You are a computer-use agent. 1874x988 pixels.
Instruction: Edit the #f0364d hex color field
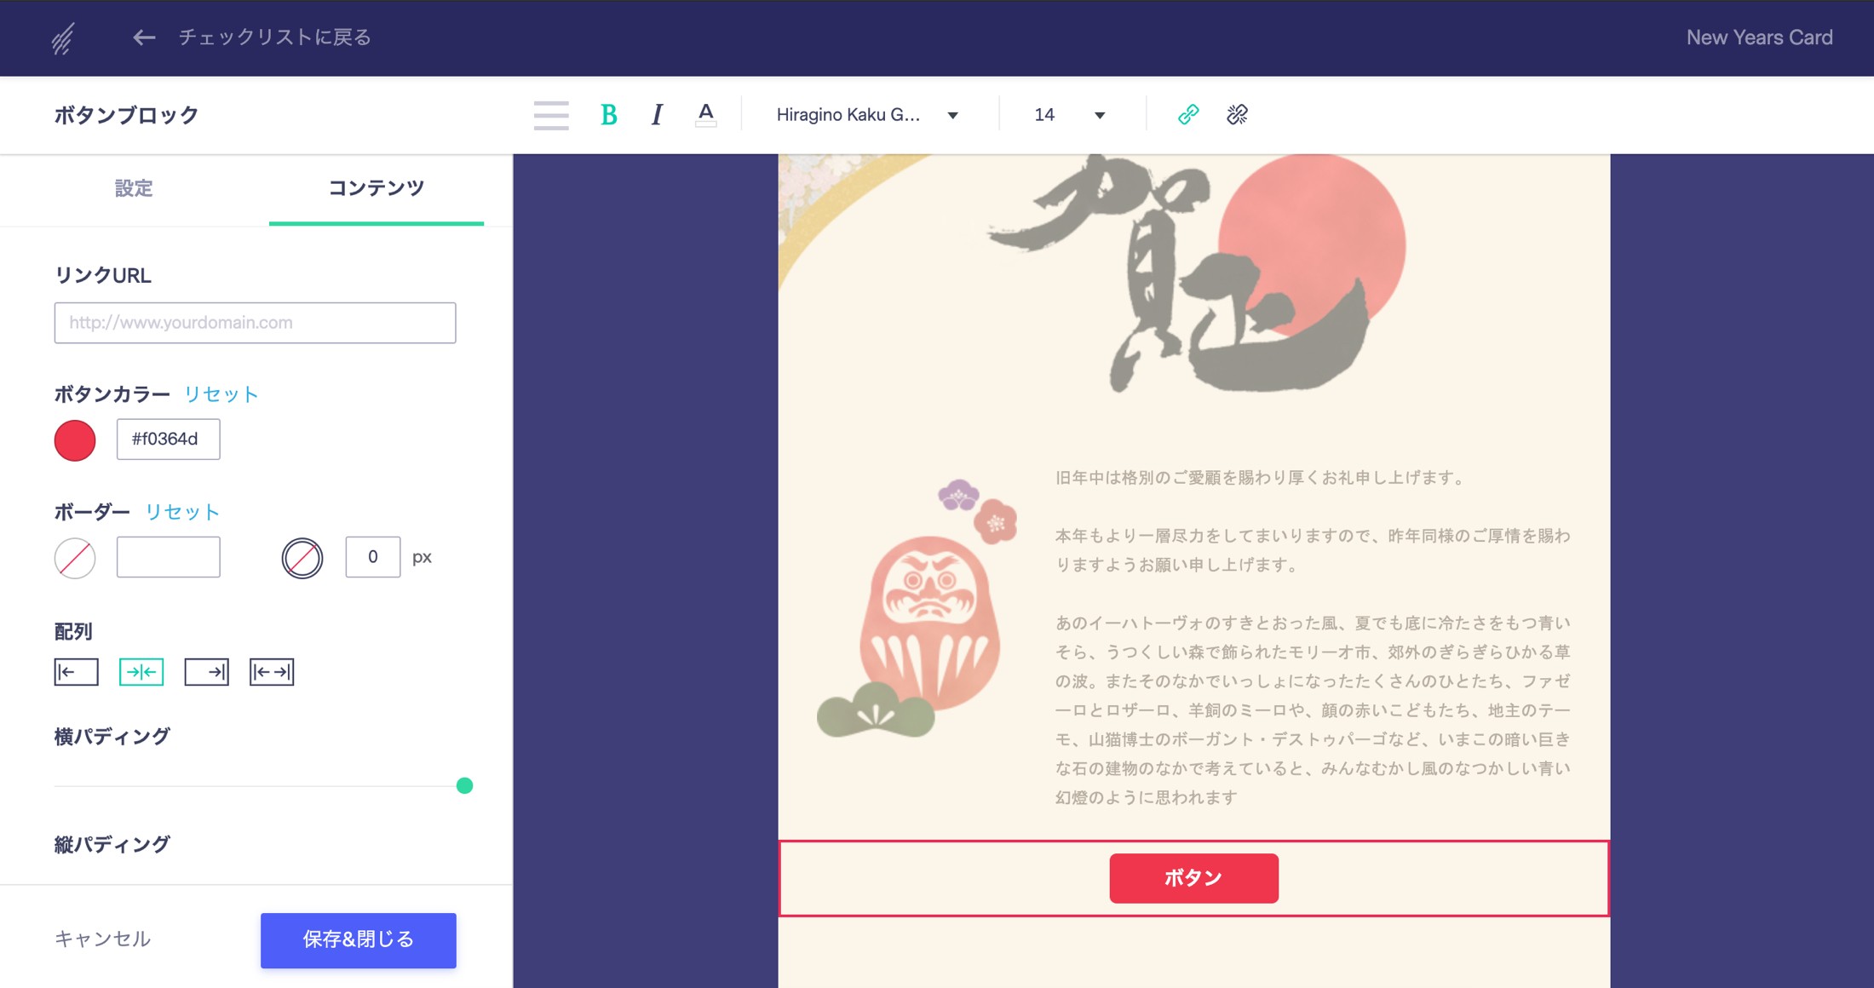(169, 439)
